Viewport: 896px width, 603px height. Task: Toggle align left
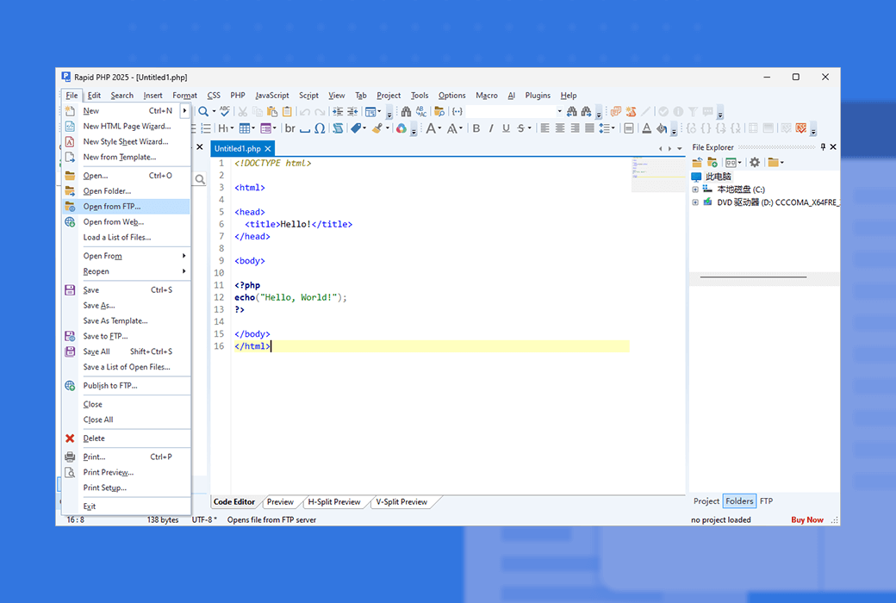click(545, 128)
